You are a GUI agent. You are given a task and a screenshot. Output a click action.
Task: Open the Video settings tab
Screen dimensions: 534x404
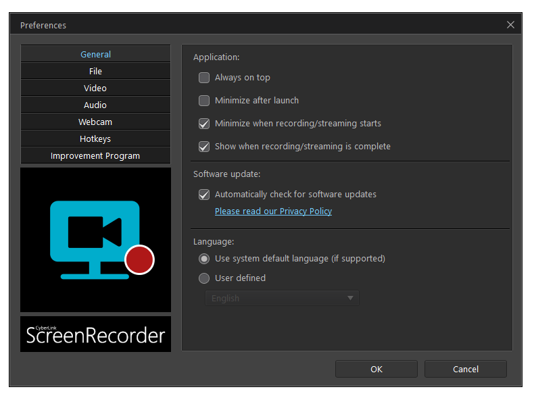tap(95, 88)
